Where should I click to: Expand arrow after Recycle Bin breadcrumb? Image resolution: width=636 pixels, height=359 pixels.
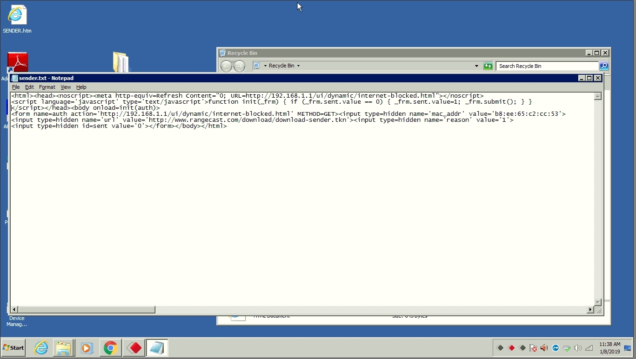click(x=298, y=66)
